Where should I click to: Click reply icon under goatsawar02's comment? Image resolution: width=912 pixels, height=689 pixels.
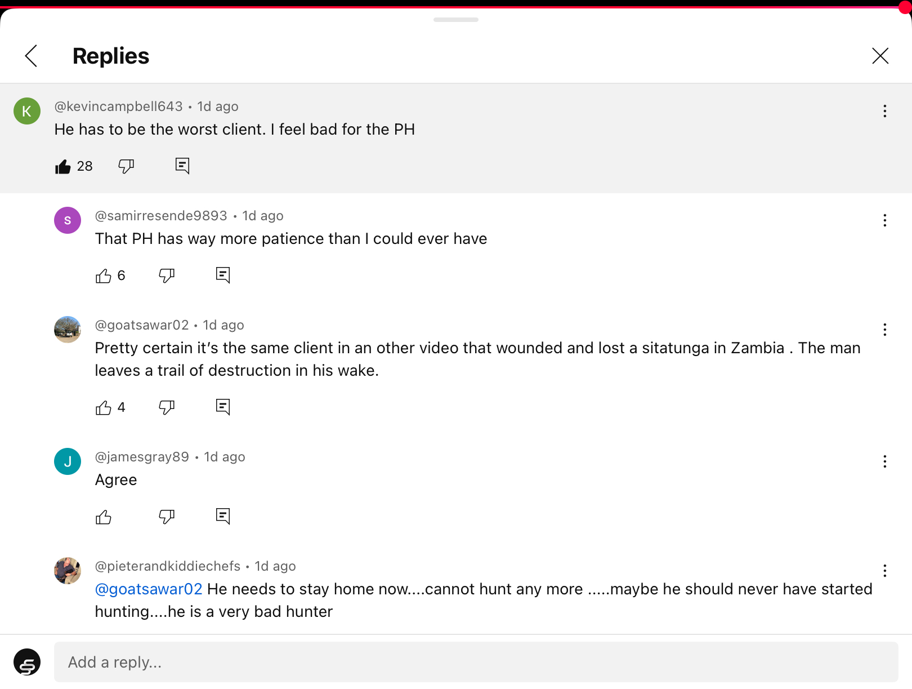pyautogui.click(x=223, y=407)
